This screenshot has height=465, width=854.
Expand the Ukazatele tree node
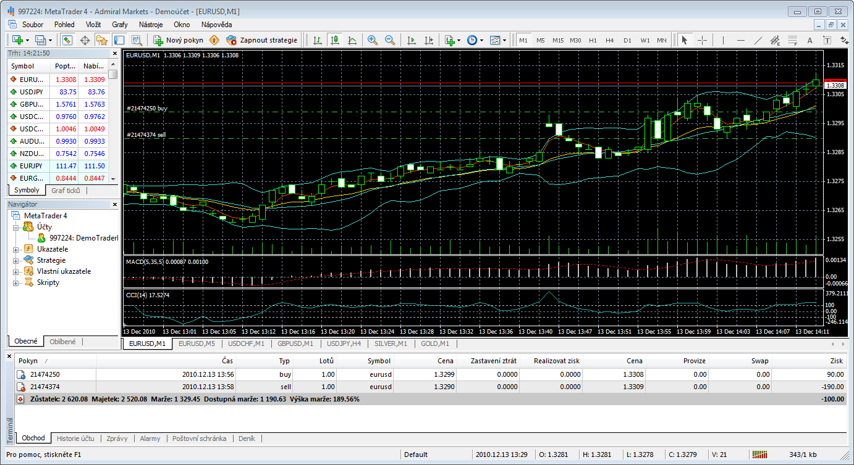coord(15,250)
